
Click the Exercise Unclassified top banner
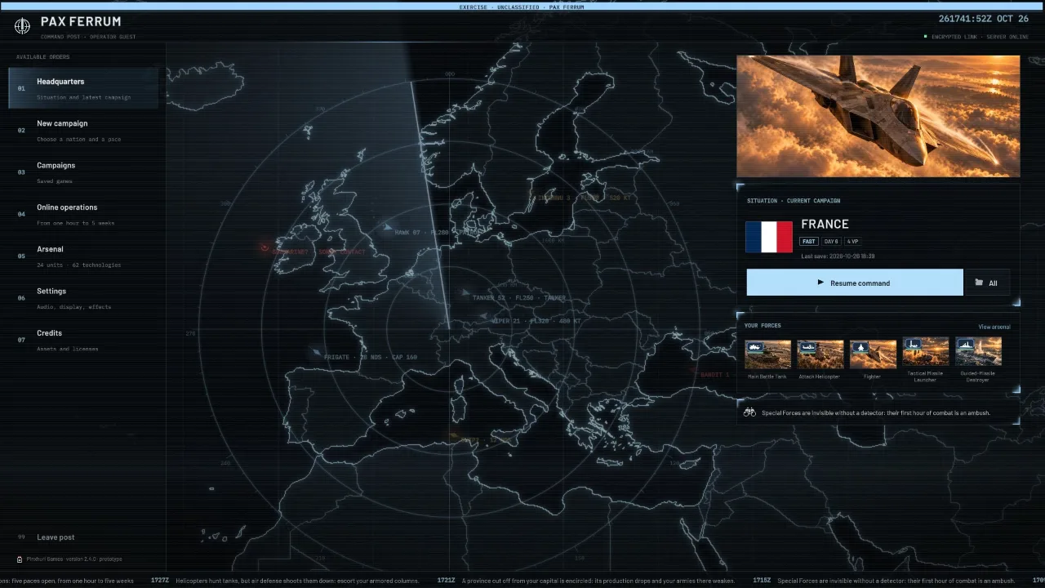(x=522, y=7)
